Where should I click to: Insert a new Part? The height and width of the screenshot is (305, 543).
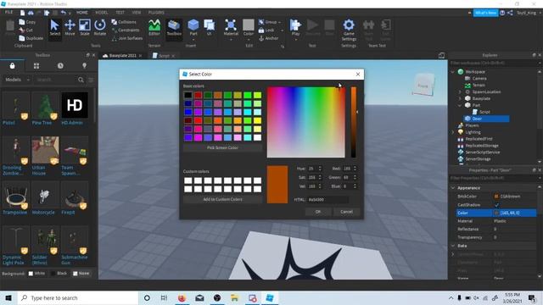click(x=193, y=27)
